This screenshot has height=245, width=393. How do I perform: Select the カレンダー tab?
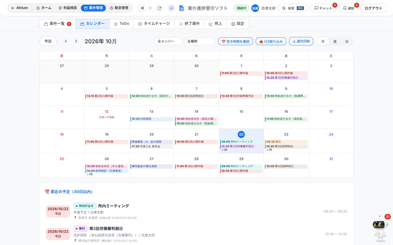[x=92, y=24]
